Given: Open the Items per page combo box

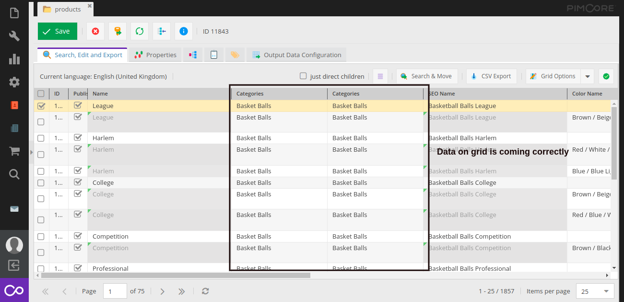Looking at the screenshot, I should (594, 291).
